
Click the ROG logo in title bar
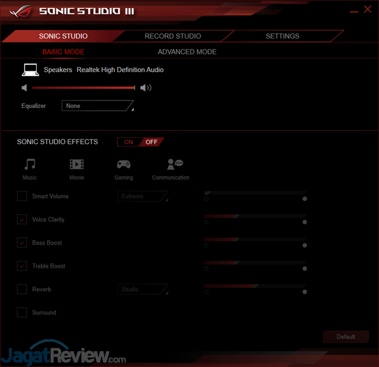21,11
